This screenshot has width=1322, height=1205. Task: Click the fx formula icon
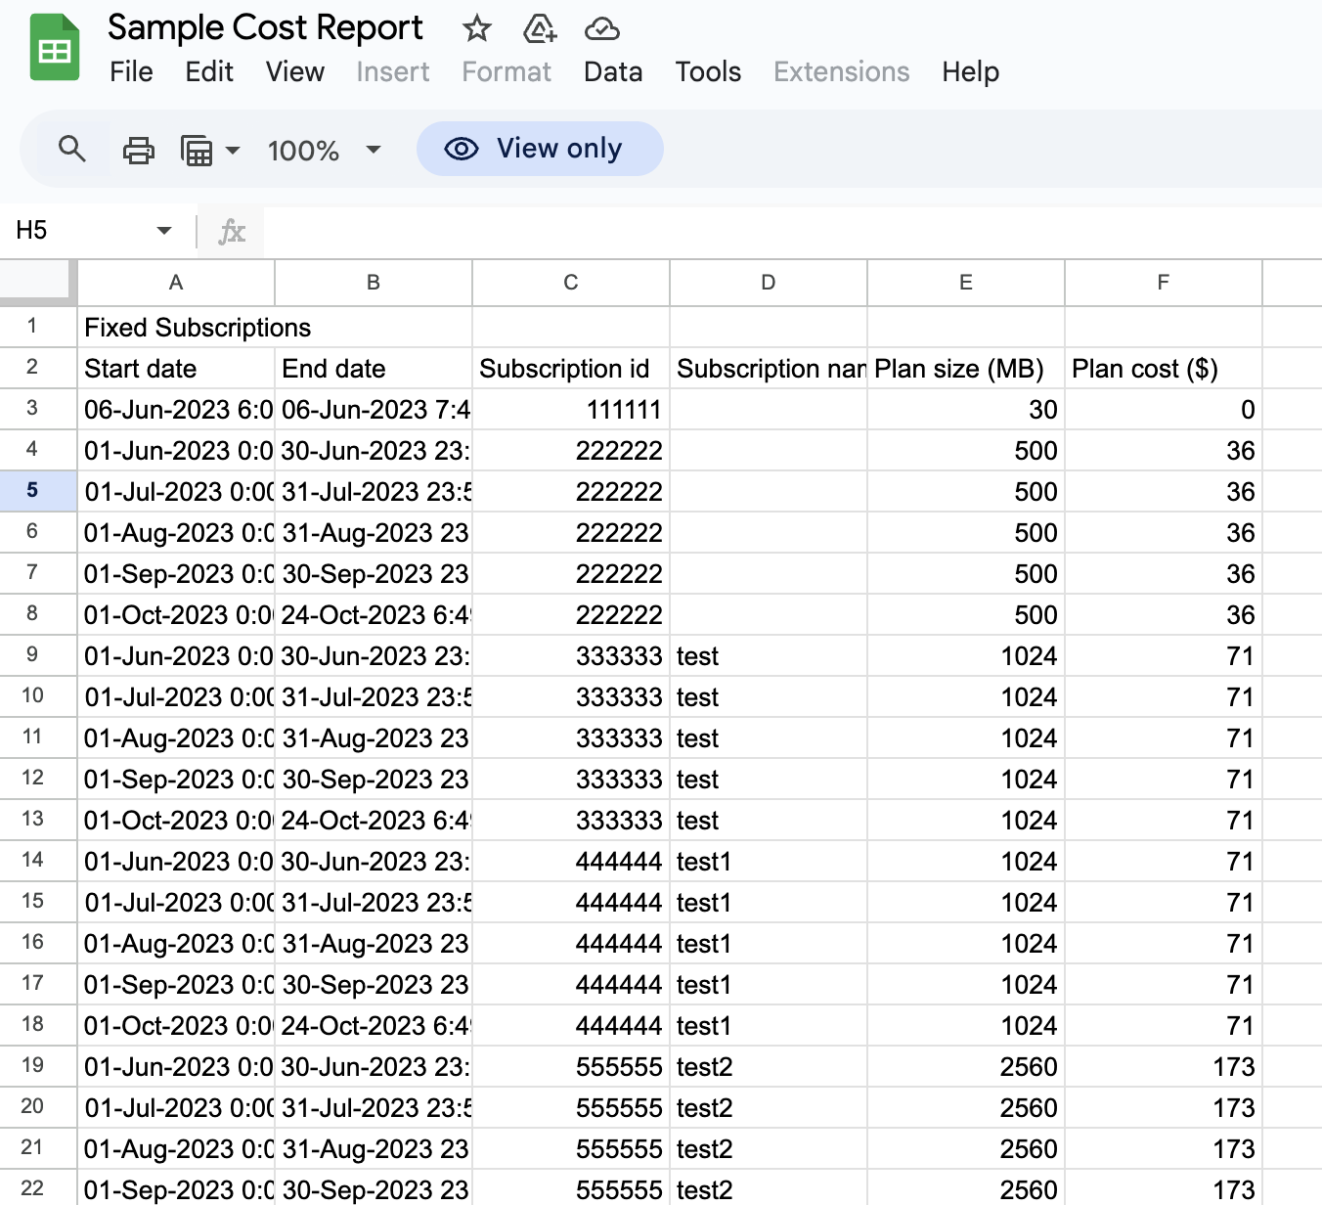(x=232, y=232)
